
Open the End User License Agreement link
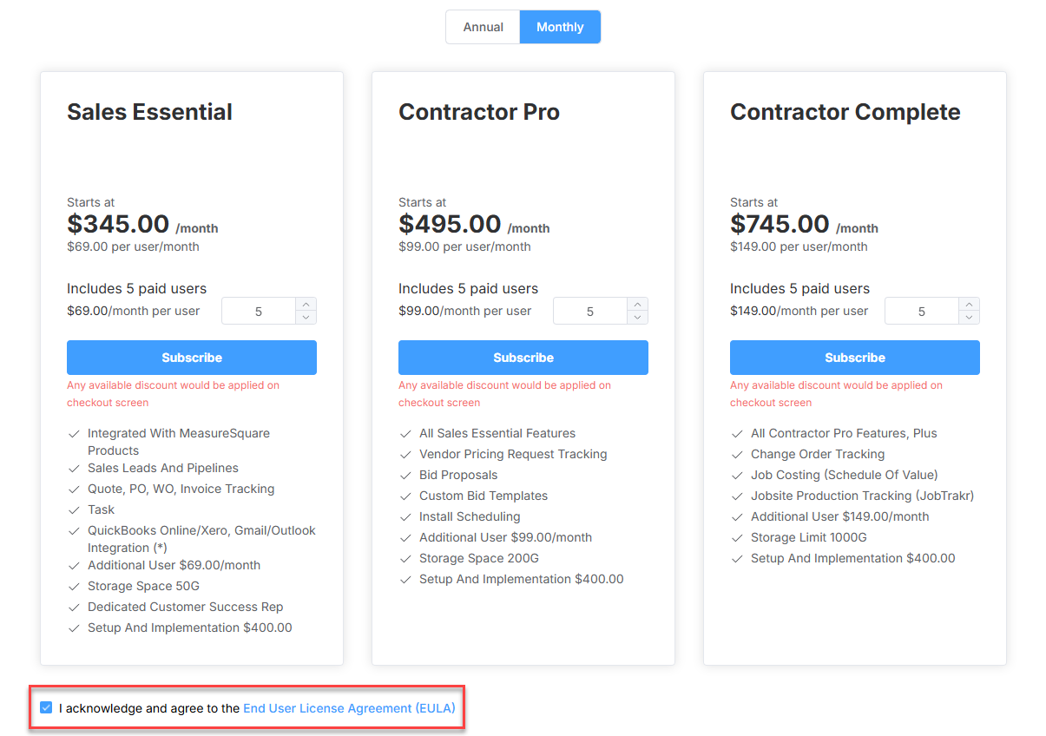click(x=349, y=708)
